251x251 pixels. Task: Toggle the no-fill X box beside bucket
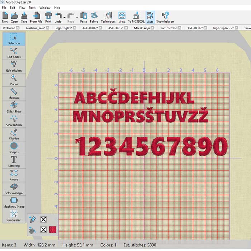click(x=43, y=230)
